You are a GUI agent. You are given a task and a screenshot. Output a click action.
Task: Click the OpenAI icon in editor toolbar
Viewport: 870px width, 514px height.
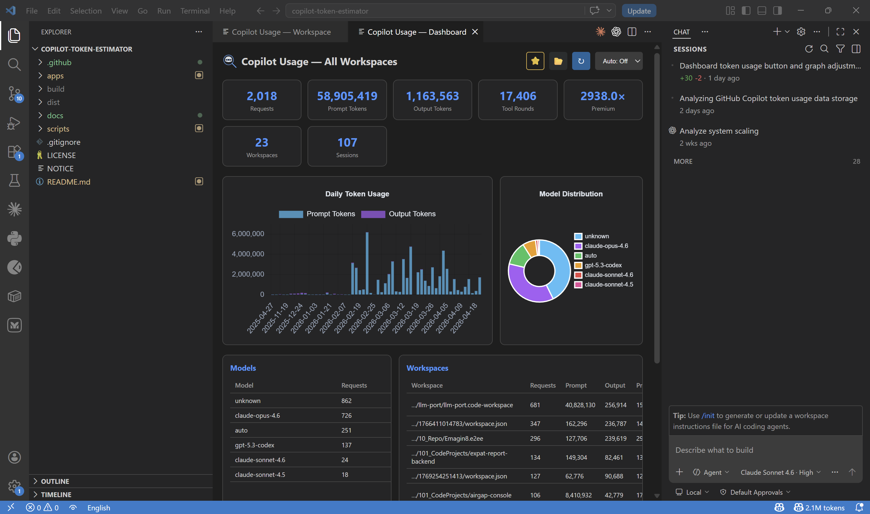(x=616, y=32)
